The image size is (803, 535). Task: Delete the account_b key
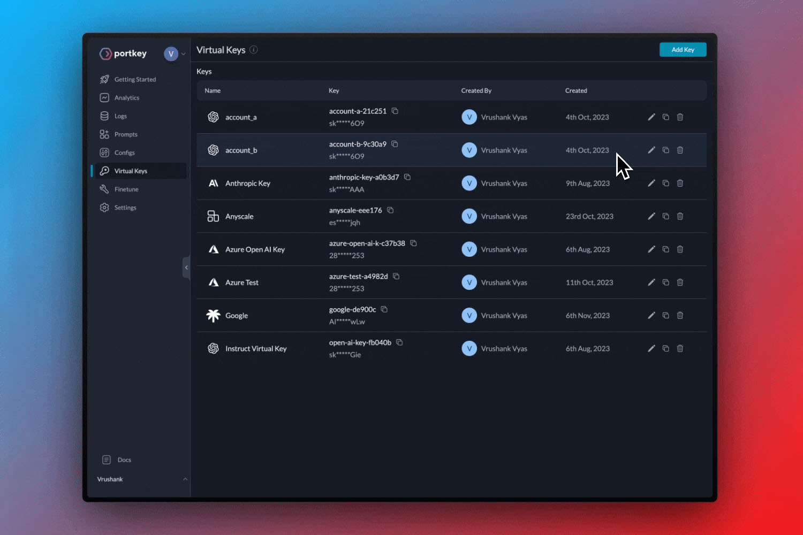tap(680, 150)
